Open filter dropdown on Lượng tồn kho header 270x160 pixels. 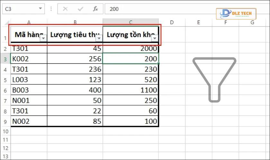[155, 38]
